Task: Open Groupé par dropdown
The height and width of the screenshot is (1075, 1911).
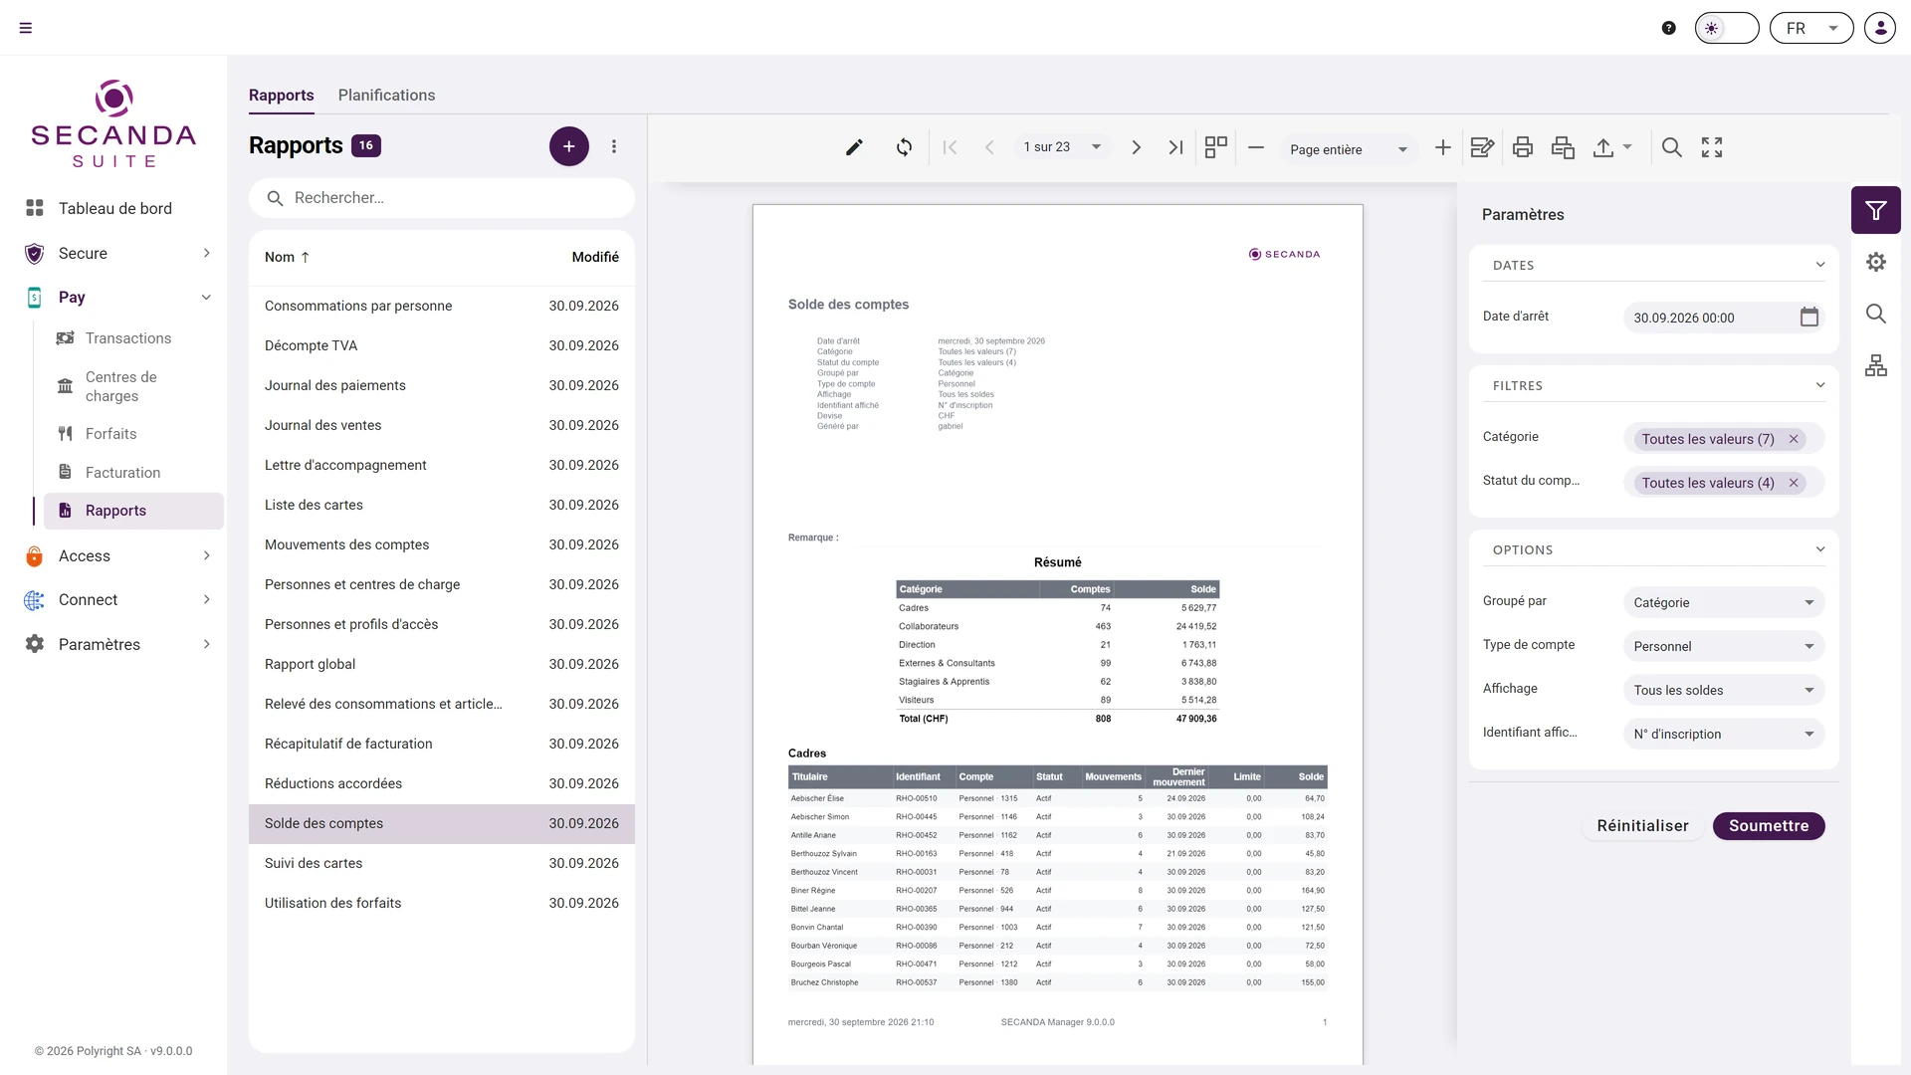Action: [1724, 602]
